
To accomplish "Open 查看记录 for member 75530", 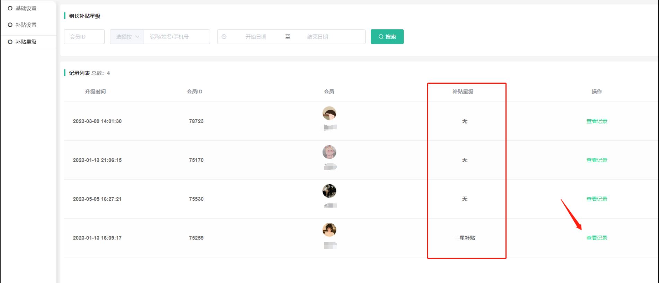I will pyautogui.click(x=597, y=199).
